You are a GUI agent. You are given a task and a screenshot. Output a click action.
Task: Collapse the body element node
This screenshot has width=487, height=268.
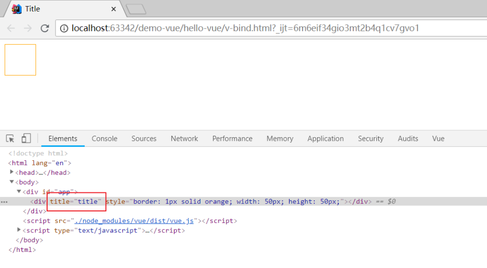tap(12, 182)
